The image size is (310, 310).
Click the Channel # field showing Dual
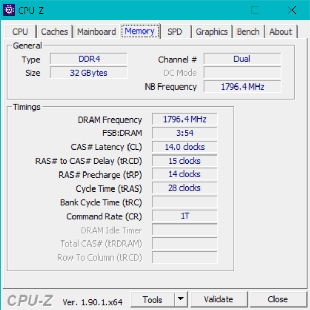242,59
